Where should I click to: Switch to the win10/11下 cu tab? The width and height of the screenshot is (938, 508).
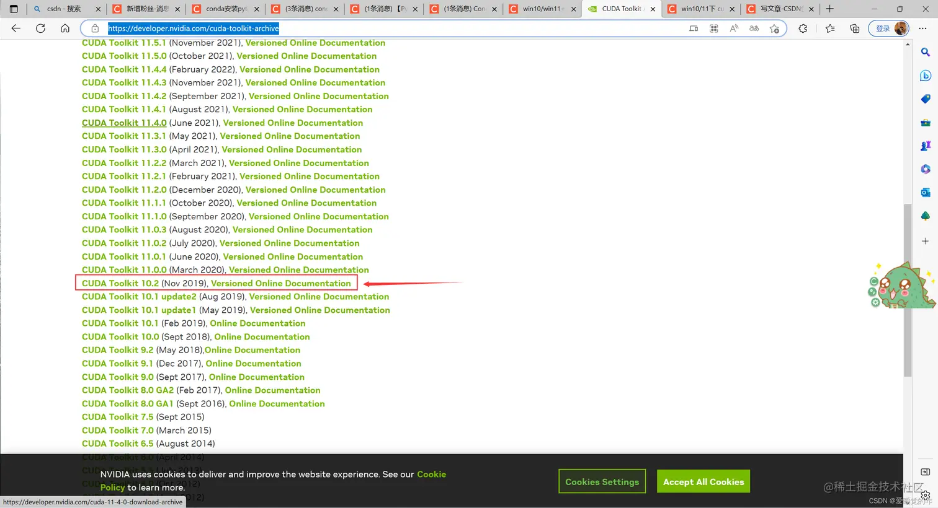click(700, 9)
